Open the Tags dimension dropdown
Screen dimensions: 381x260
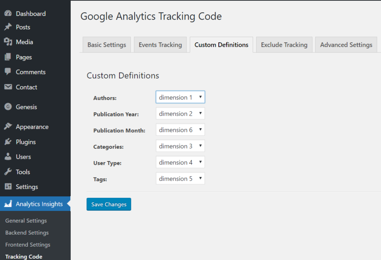[180, 179]
